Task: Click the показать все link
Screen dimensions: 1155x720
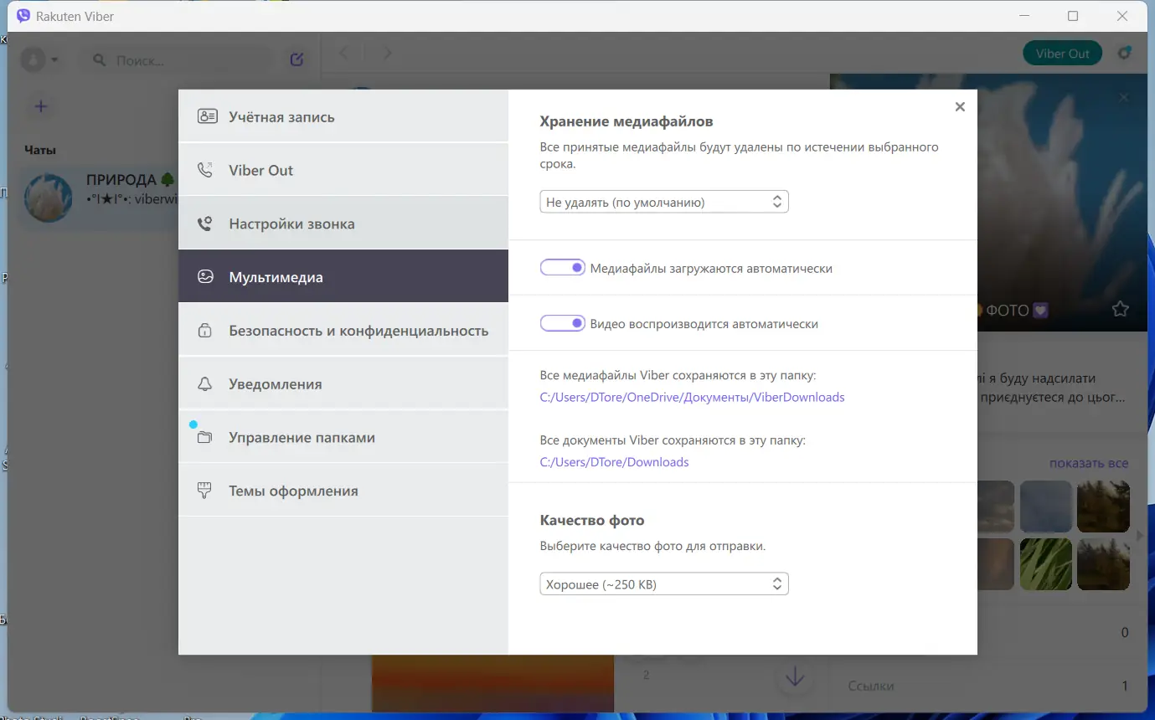Action: tap(1087, 462)
